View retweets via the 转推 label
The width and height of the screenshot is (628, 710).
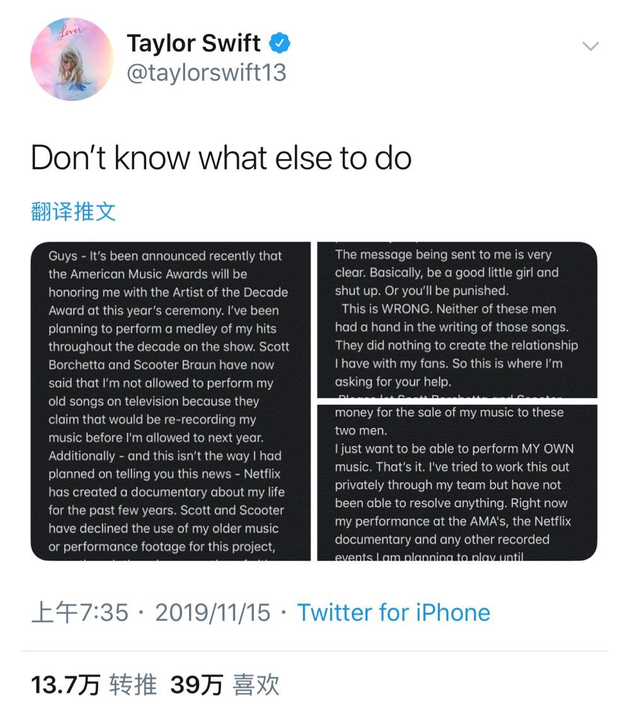point(133,685)
